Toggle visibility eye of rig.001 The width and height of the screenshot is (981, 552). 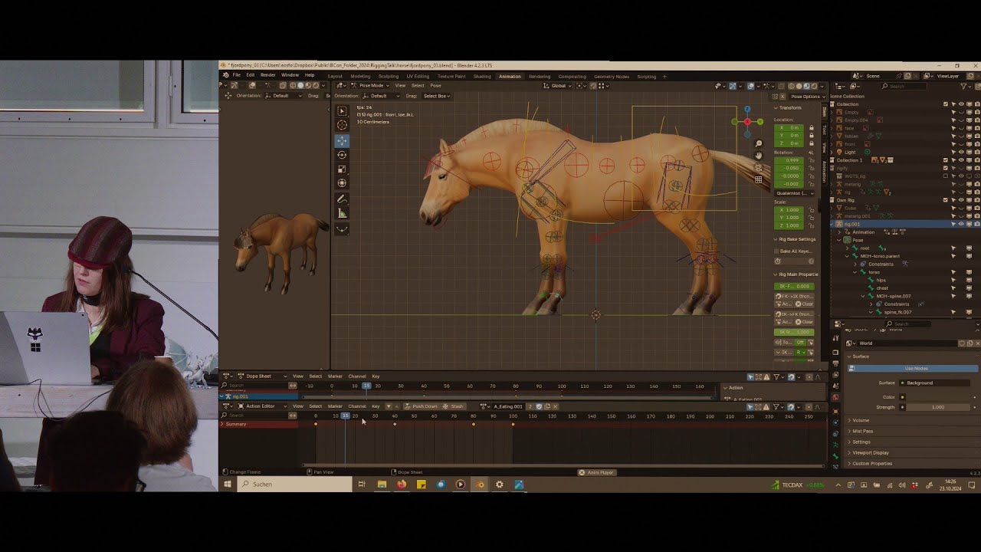pos(961,224)
